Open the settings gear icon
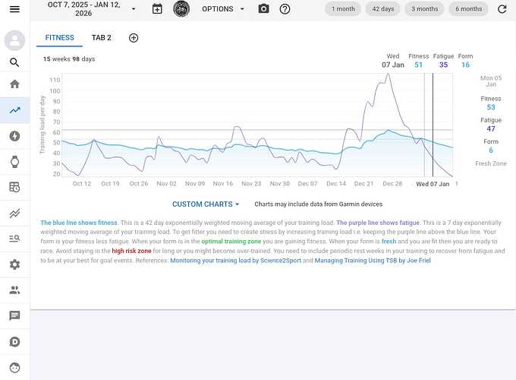 [x=14, y=264]
